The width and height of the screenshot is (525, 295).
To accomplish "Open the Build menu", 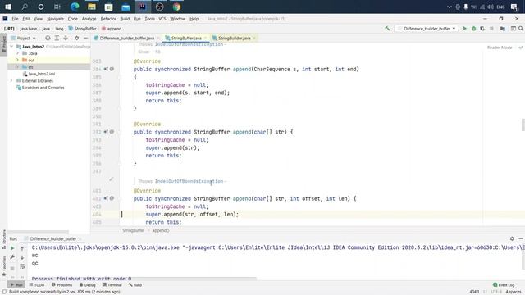I will click(x=125, y=19).
